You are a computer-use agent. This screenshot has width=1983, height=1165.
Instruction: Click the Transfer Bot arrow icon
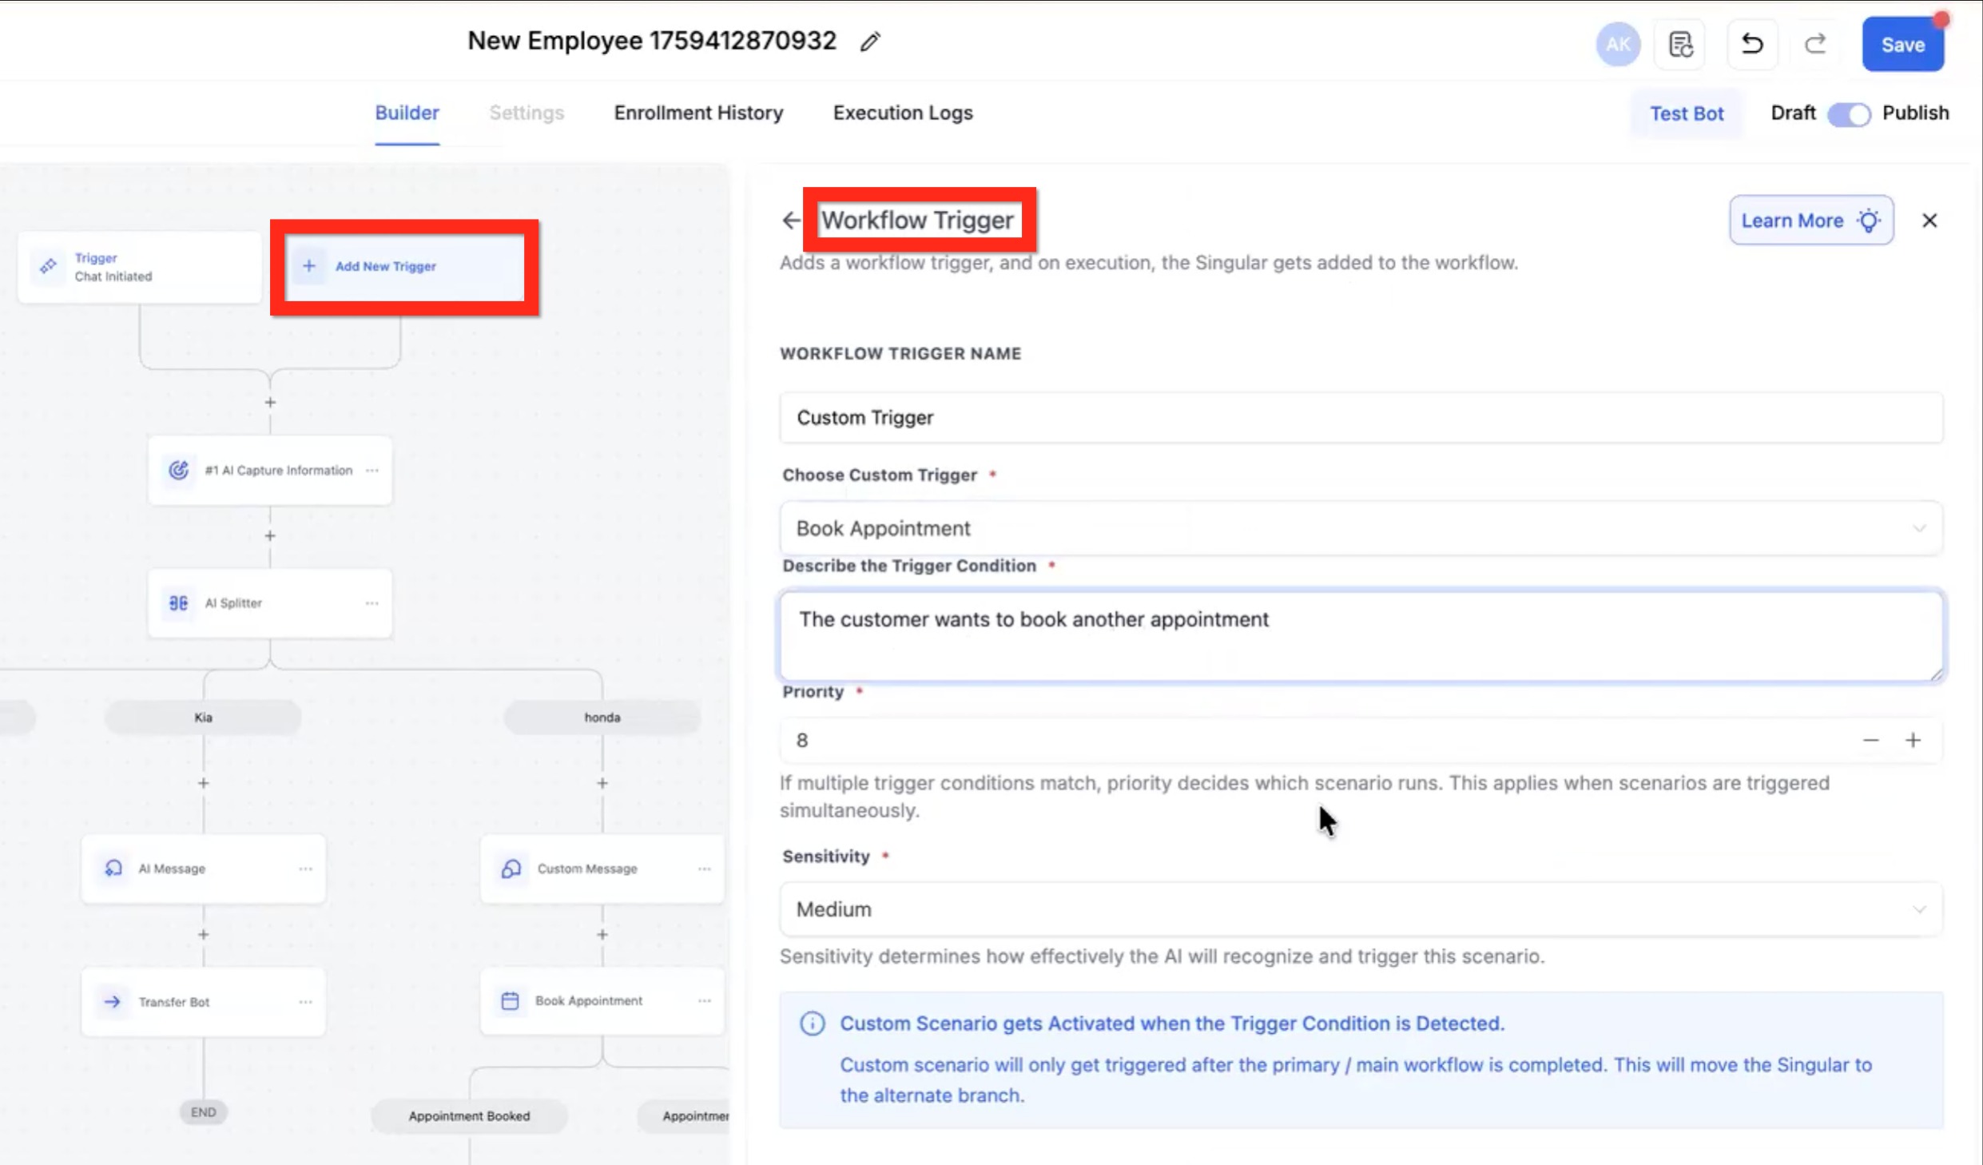click(113, 1002)
